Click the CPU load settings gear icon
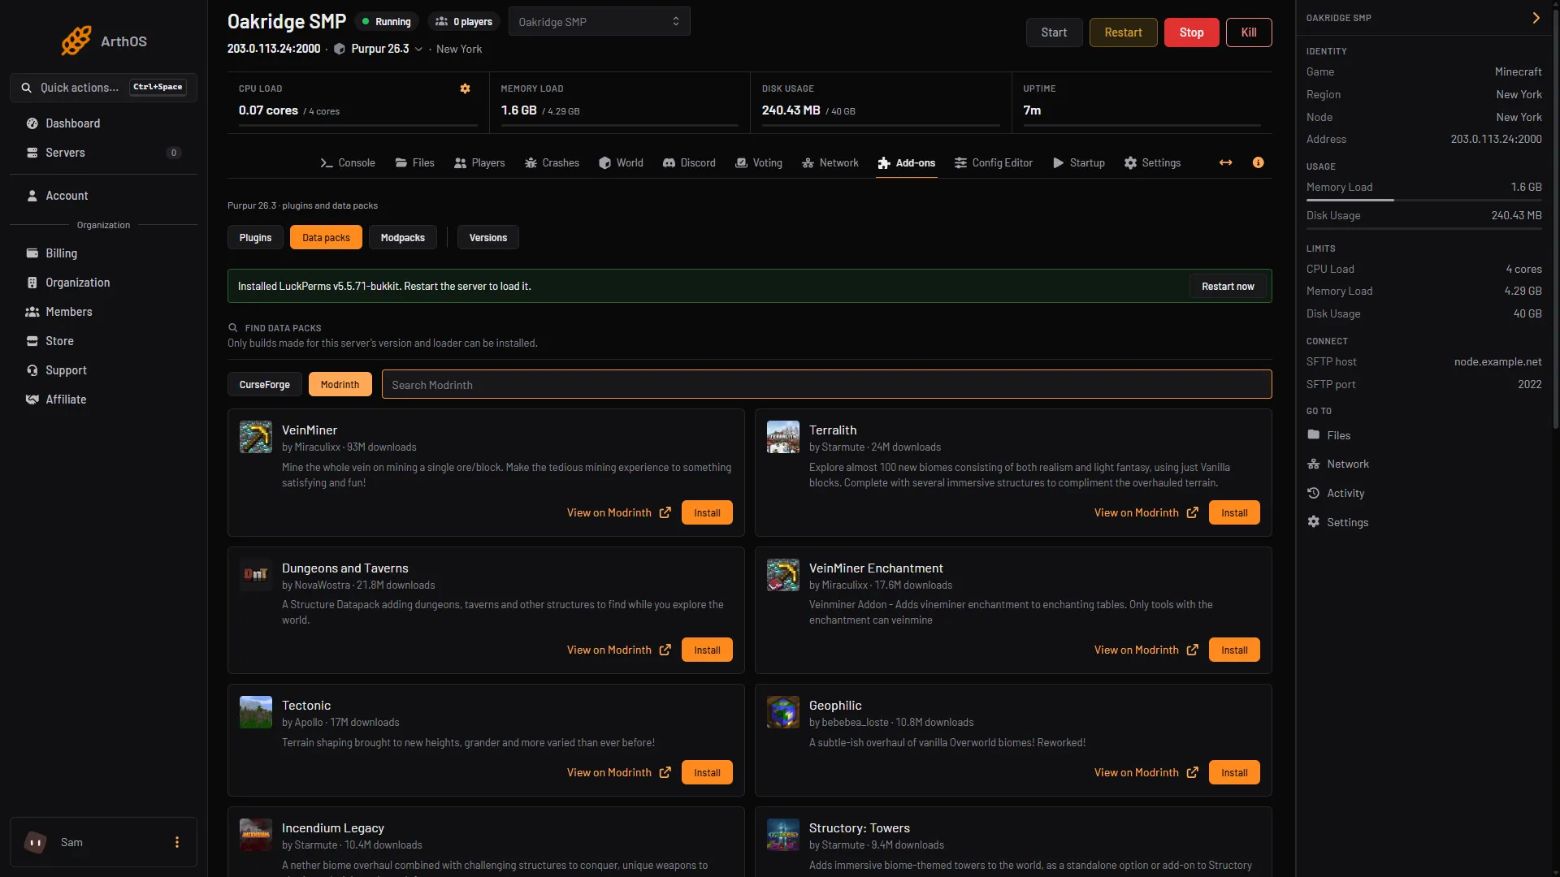Screen dimensions: 1560x877 466,89
